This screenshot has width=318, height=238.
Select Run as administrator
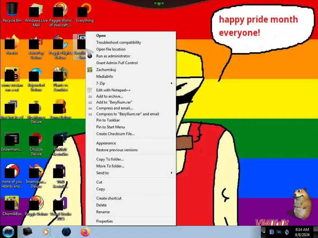pos(131,56)
